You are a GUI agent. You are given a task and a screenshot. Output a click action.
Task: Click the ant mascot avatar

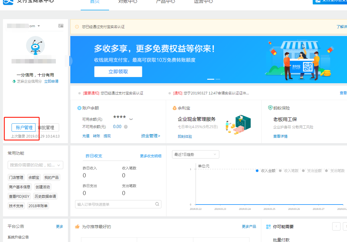coord(35,46)
